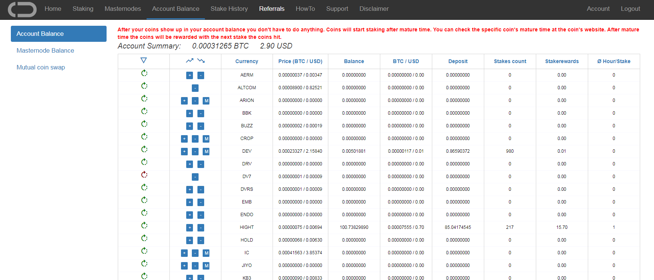Image resolution: width=654 pixels, height=280 pixels.
Task: Click the plus button for DVRS
Action: 190,190
